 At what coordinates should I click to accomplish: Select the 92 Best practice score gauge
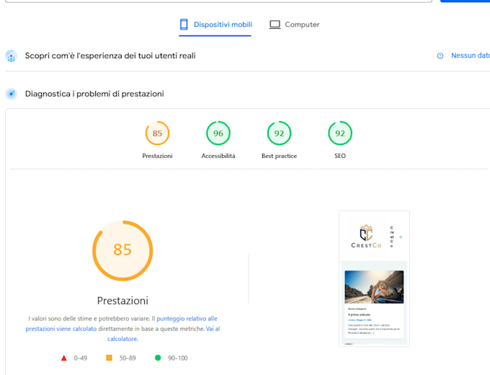click(x=279, y=133)
